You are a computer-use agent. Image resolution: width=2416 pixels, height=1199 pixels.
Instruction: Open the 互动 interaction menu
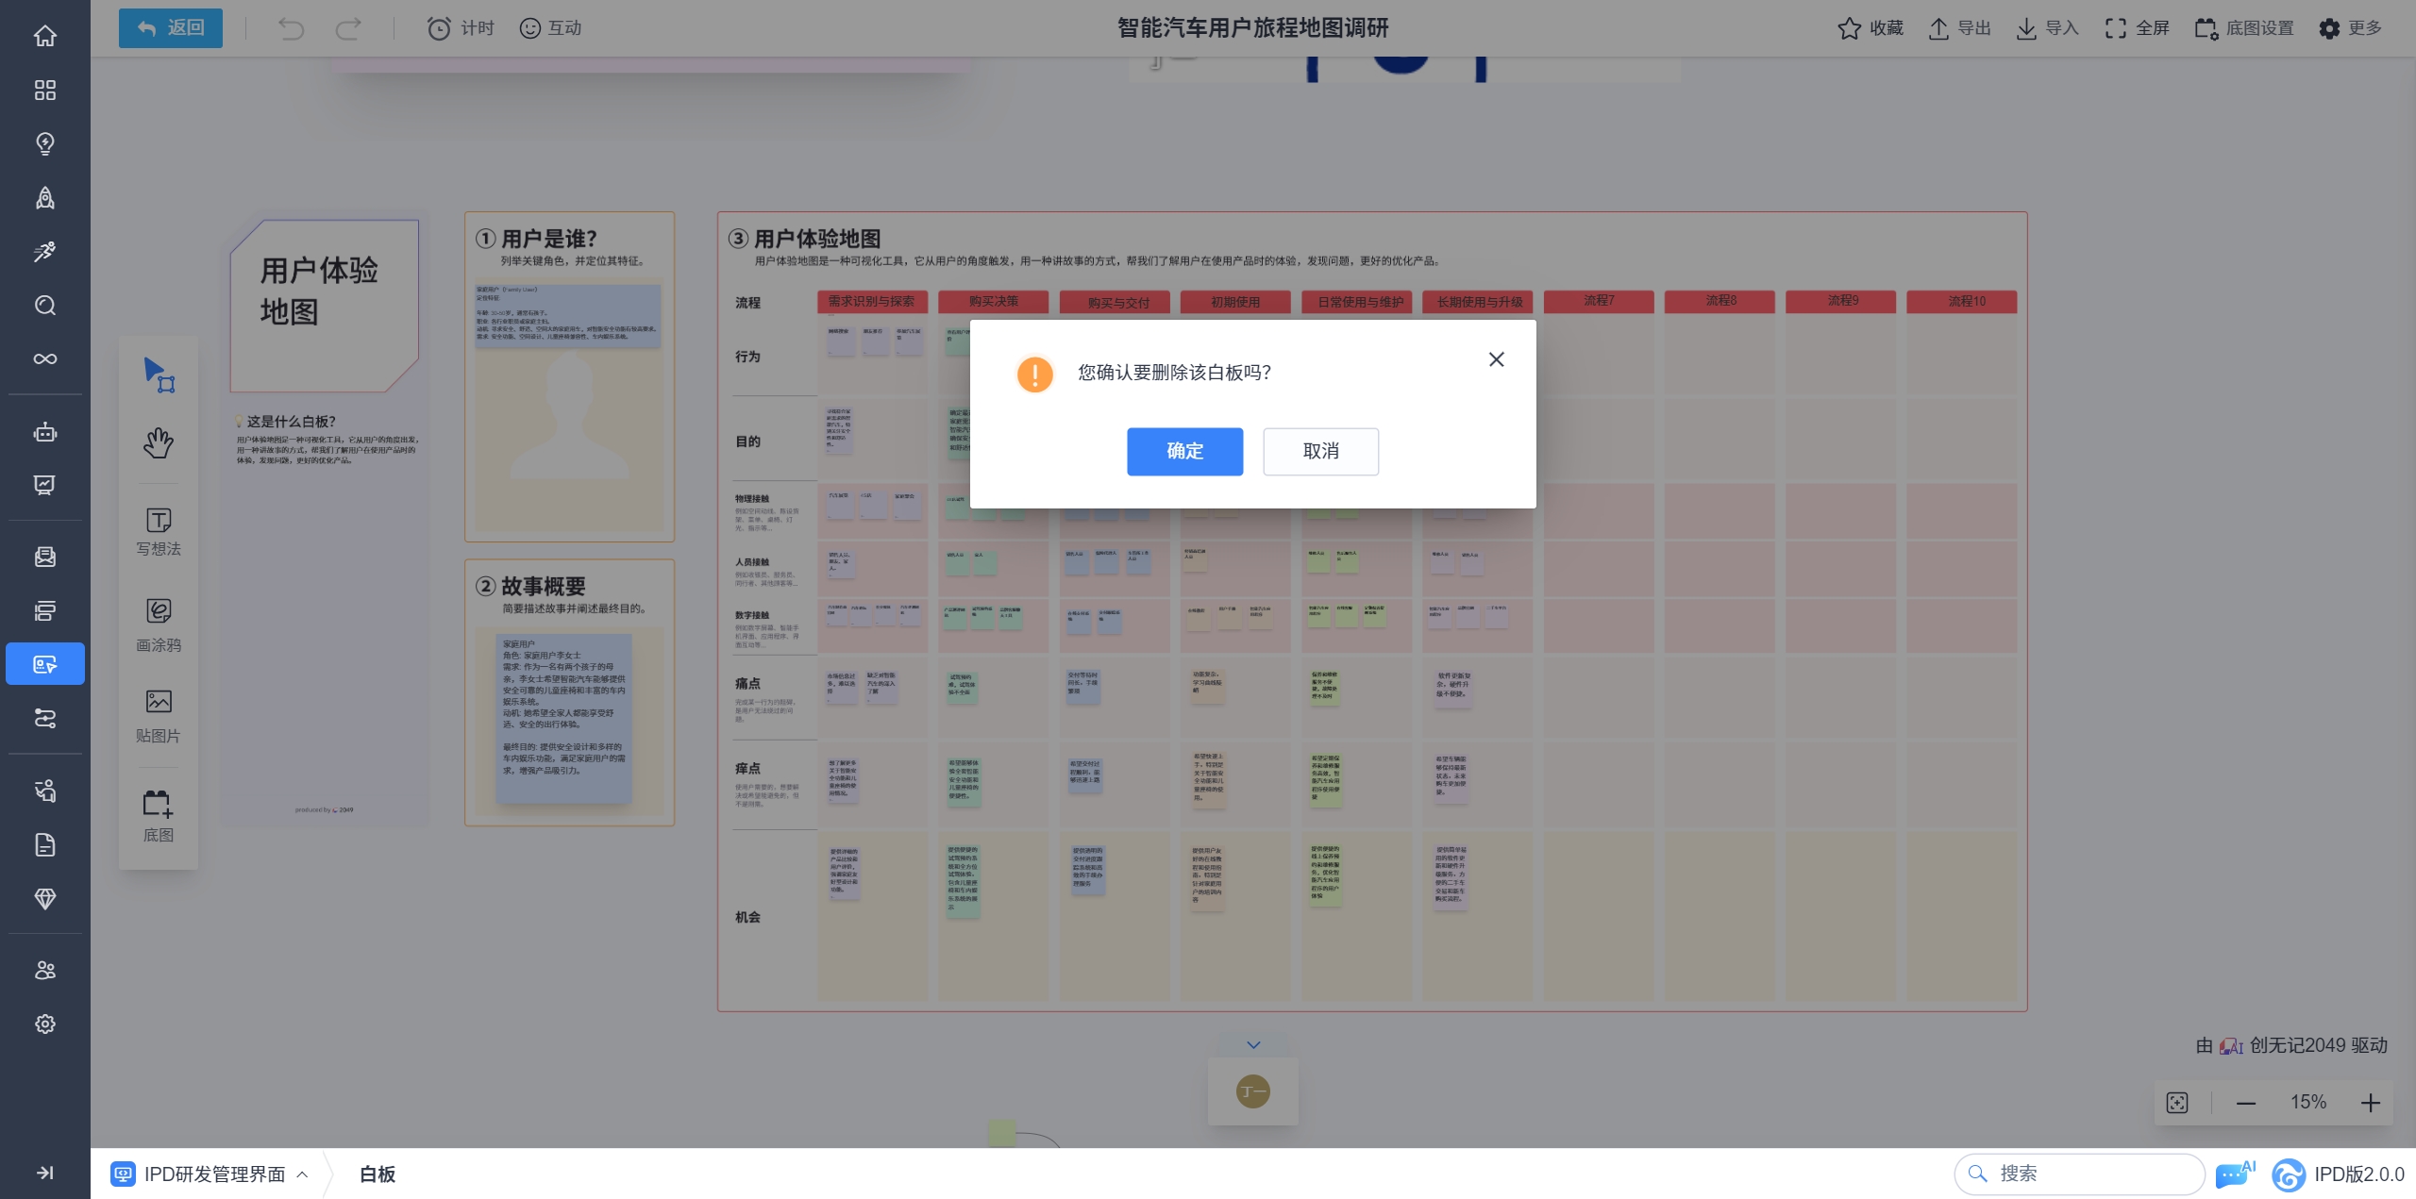coord(551,28)
